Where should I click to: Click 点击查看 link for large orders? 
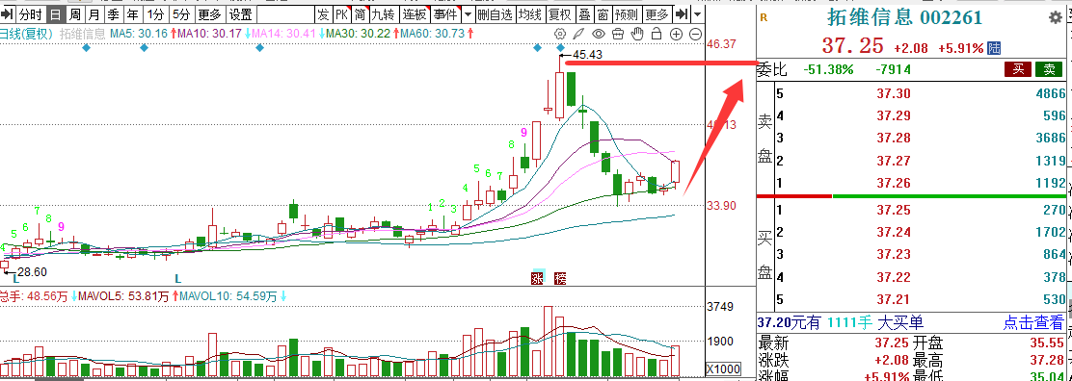tap(1033, 322)
